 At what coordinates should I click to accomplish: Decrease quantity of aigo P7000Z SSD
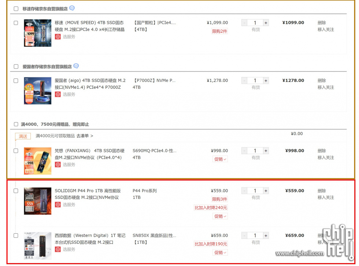[x=244, y=80]
